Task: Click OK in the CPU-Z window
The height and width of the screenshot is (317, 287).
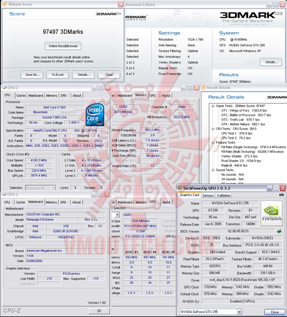Action: pyautogui.click(x=99, y=311)
